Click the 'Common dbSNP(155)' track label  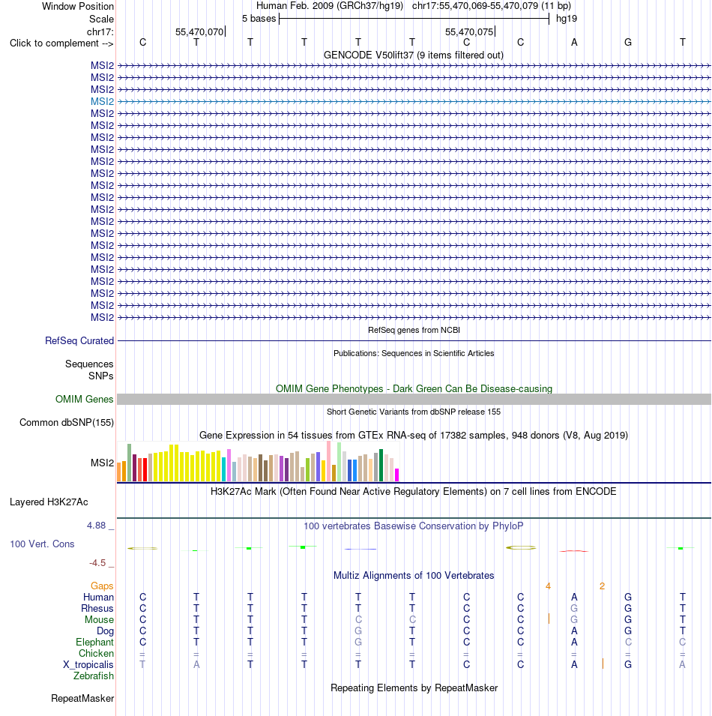point(67,422)
